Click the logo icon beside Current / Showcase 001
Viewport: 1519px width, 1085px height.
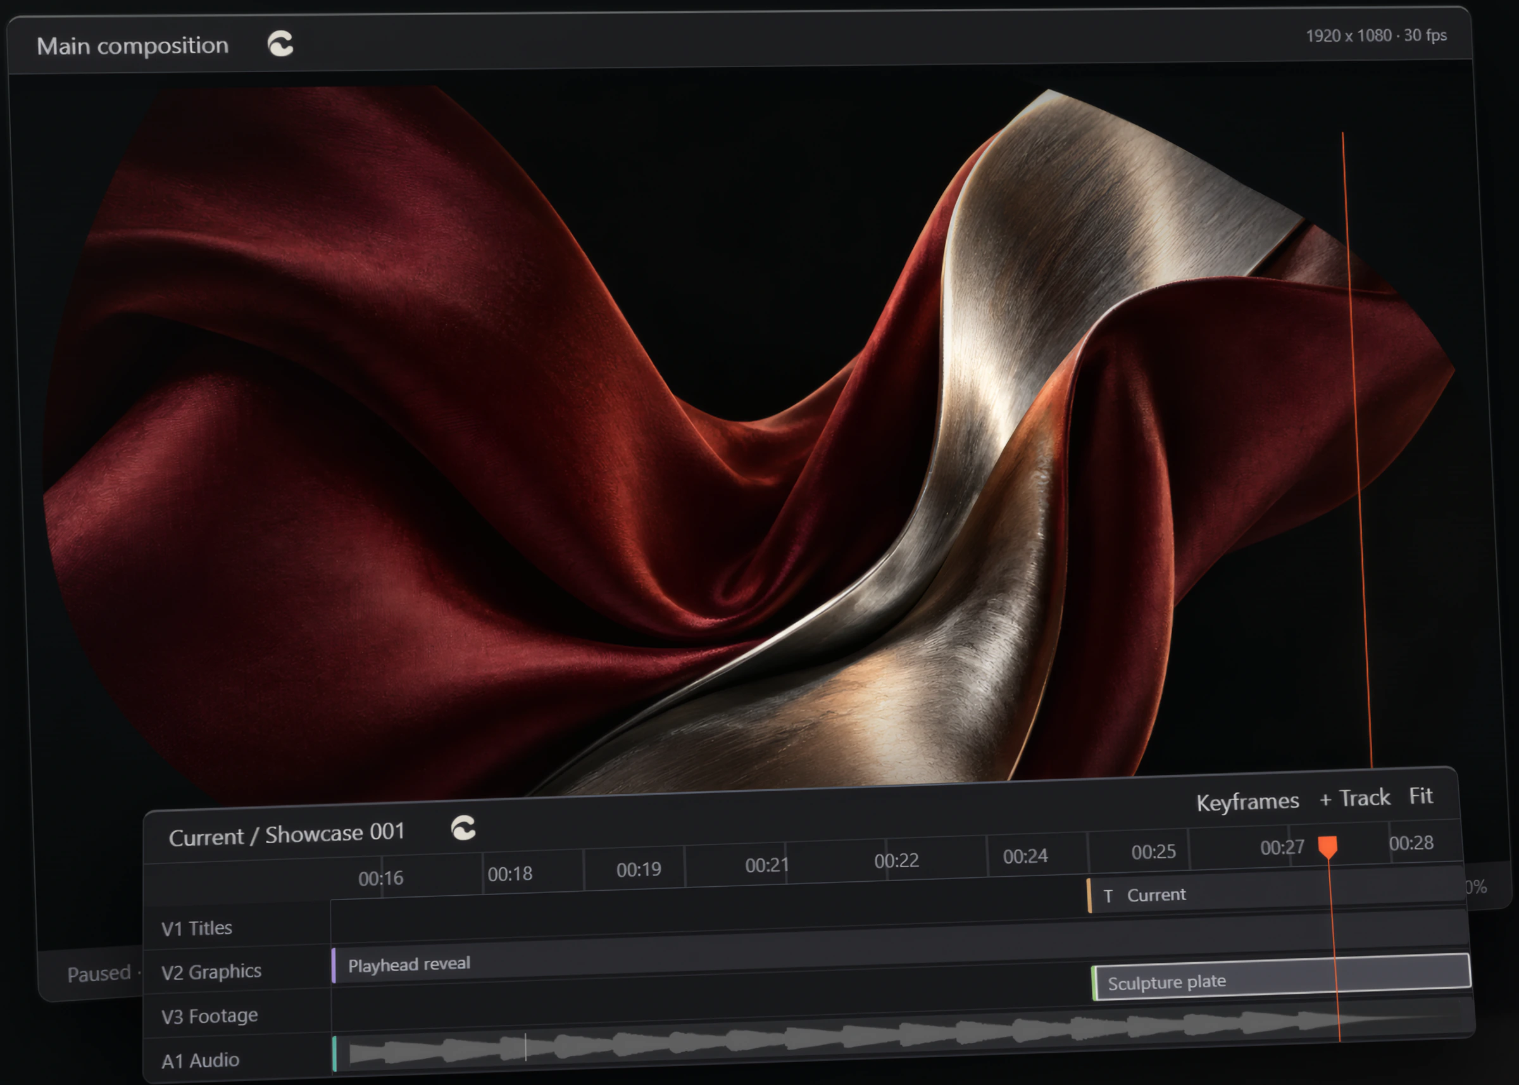click(463, 828)
